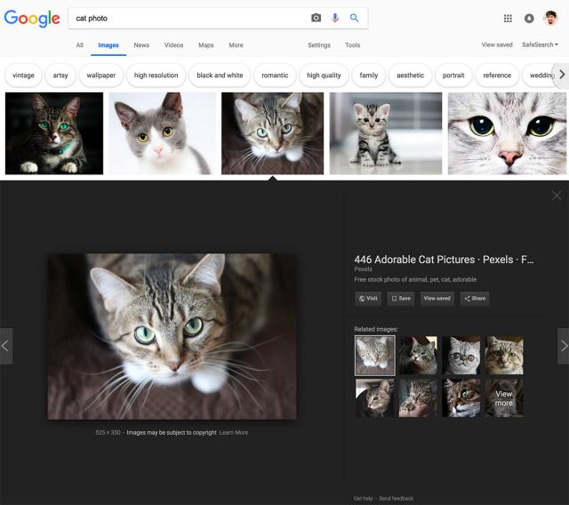The image size is (569, 505).
Task: Click the magnifying glass search icon
Action: tap(355, 18)
